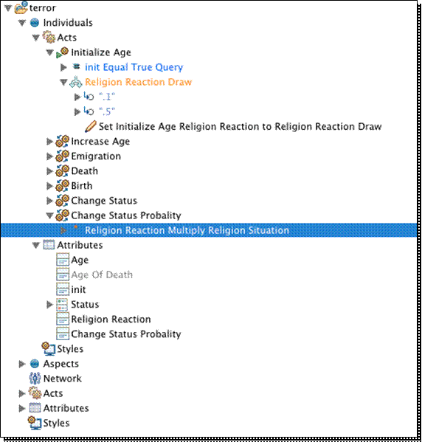
Task: Expand the Status attribute
Action: point(49,305)
